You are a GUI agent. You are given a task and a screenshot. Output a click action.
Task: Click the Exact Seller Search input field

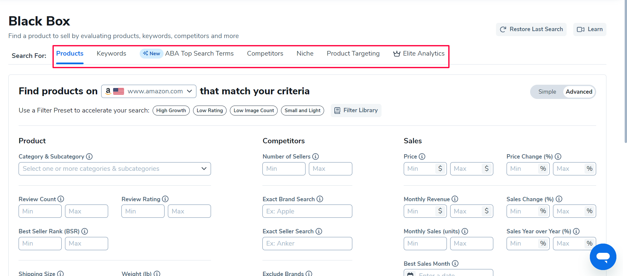[307, 244]
